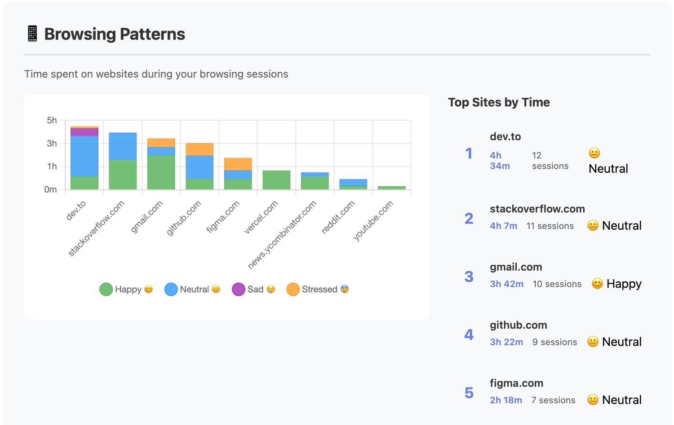674x425 pixels.
Task: Click the happy face emoji for gmail.com
Action: click(x=597, y=284)
